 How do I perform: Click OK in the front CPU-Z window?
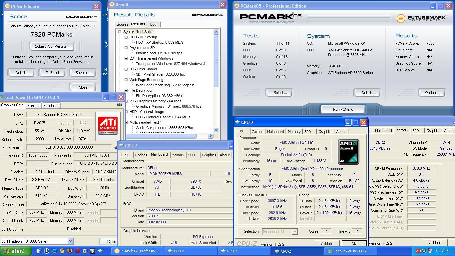354,244
